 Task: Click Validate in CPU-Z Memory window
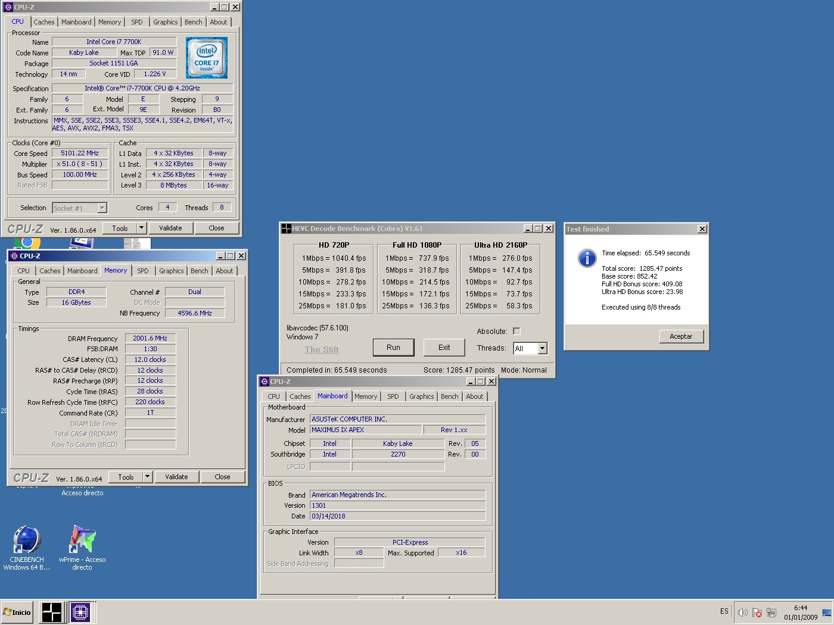pyautogui.click(x=176, y=477)
